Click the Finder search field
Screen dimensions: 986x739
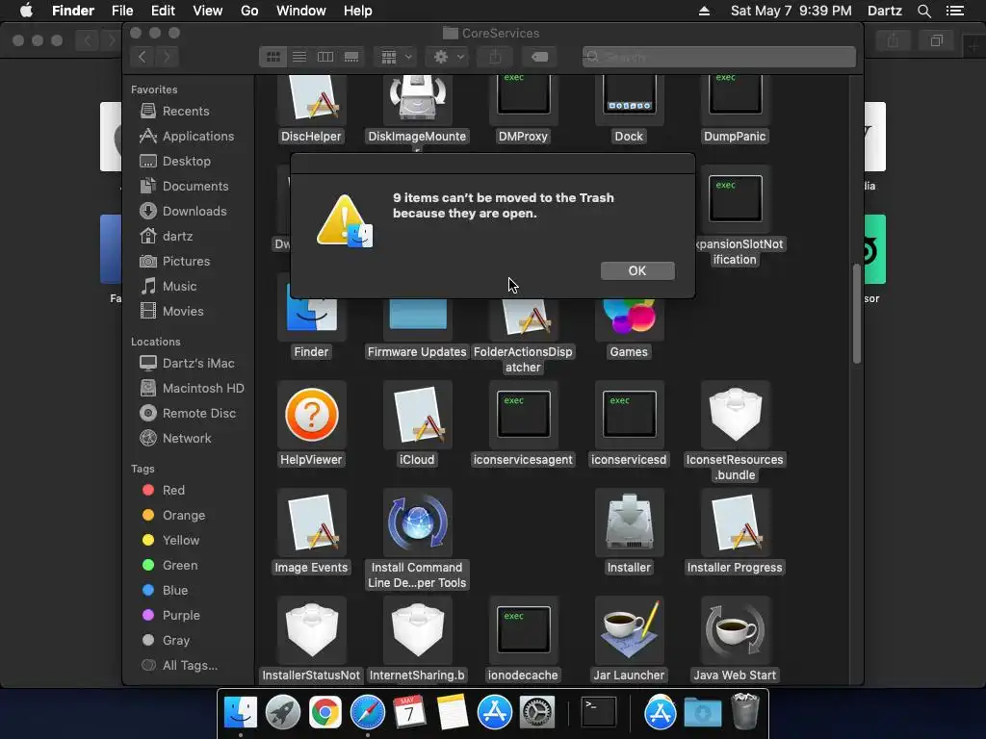pos(718,57)
